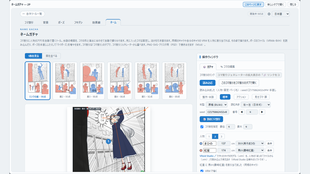
Task: Switch to the フキダシ tab
Action: tap(78, 23)
